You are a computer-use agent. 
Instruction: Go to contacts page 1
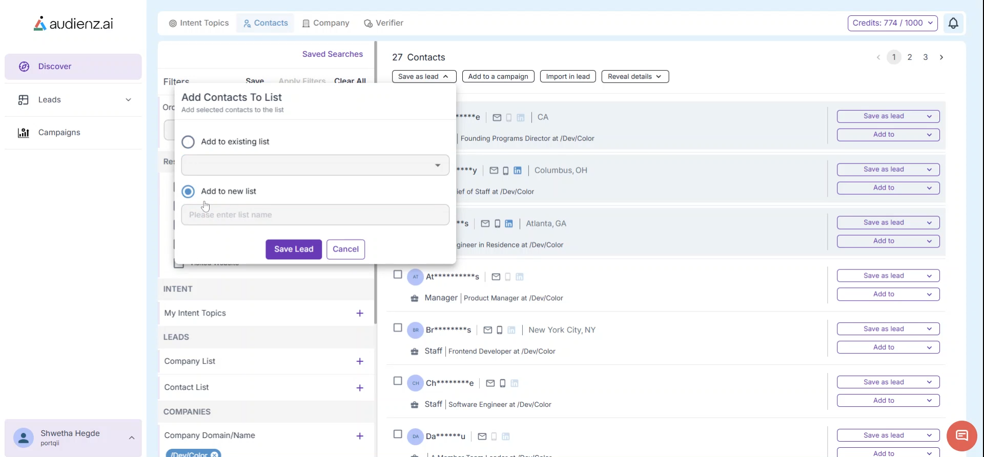pos(894,57)
